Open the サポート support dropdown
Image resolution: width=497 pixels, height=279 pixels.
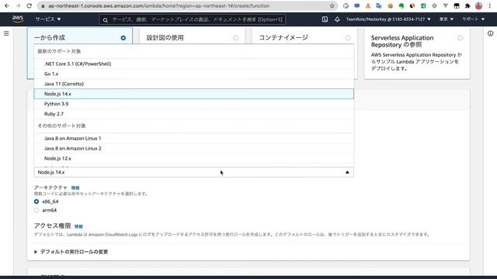pyautogui.click(x=473, y=19)
